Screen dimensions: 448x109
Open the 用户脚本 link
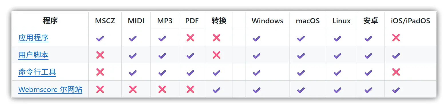click(33, 55)
